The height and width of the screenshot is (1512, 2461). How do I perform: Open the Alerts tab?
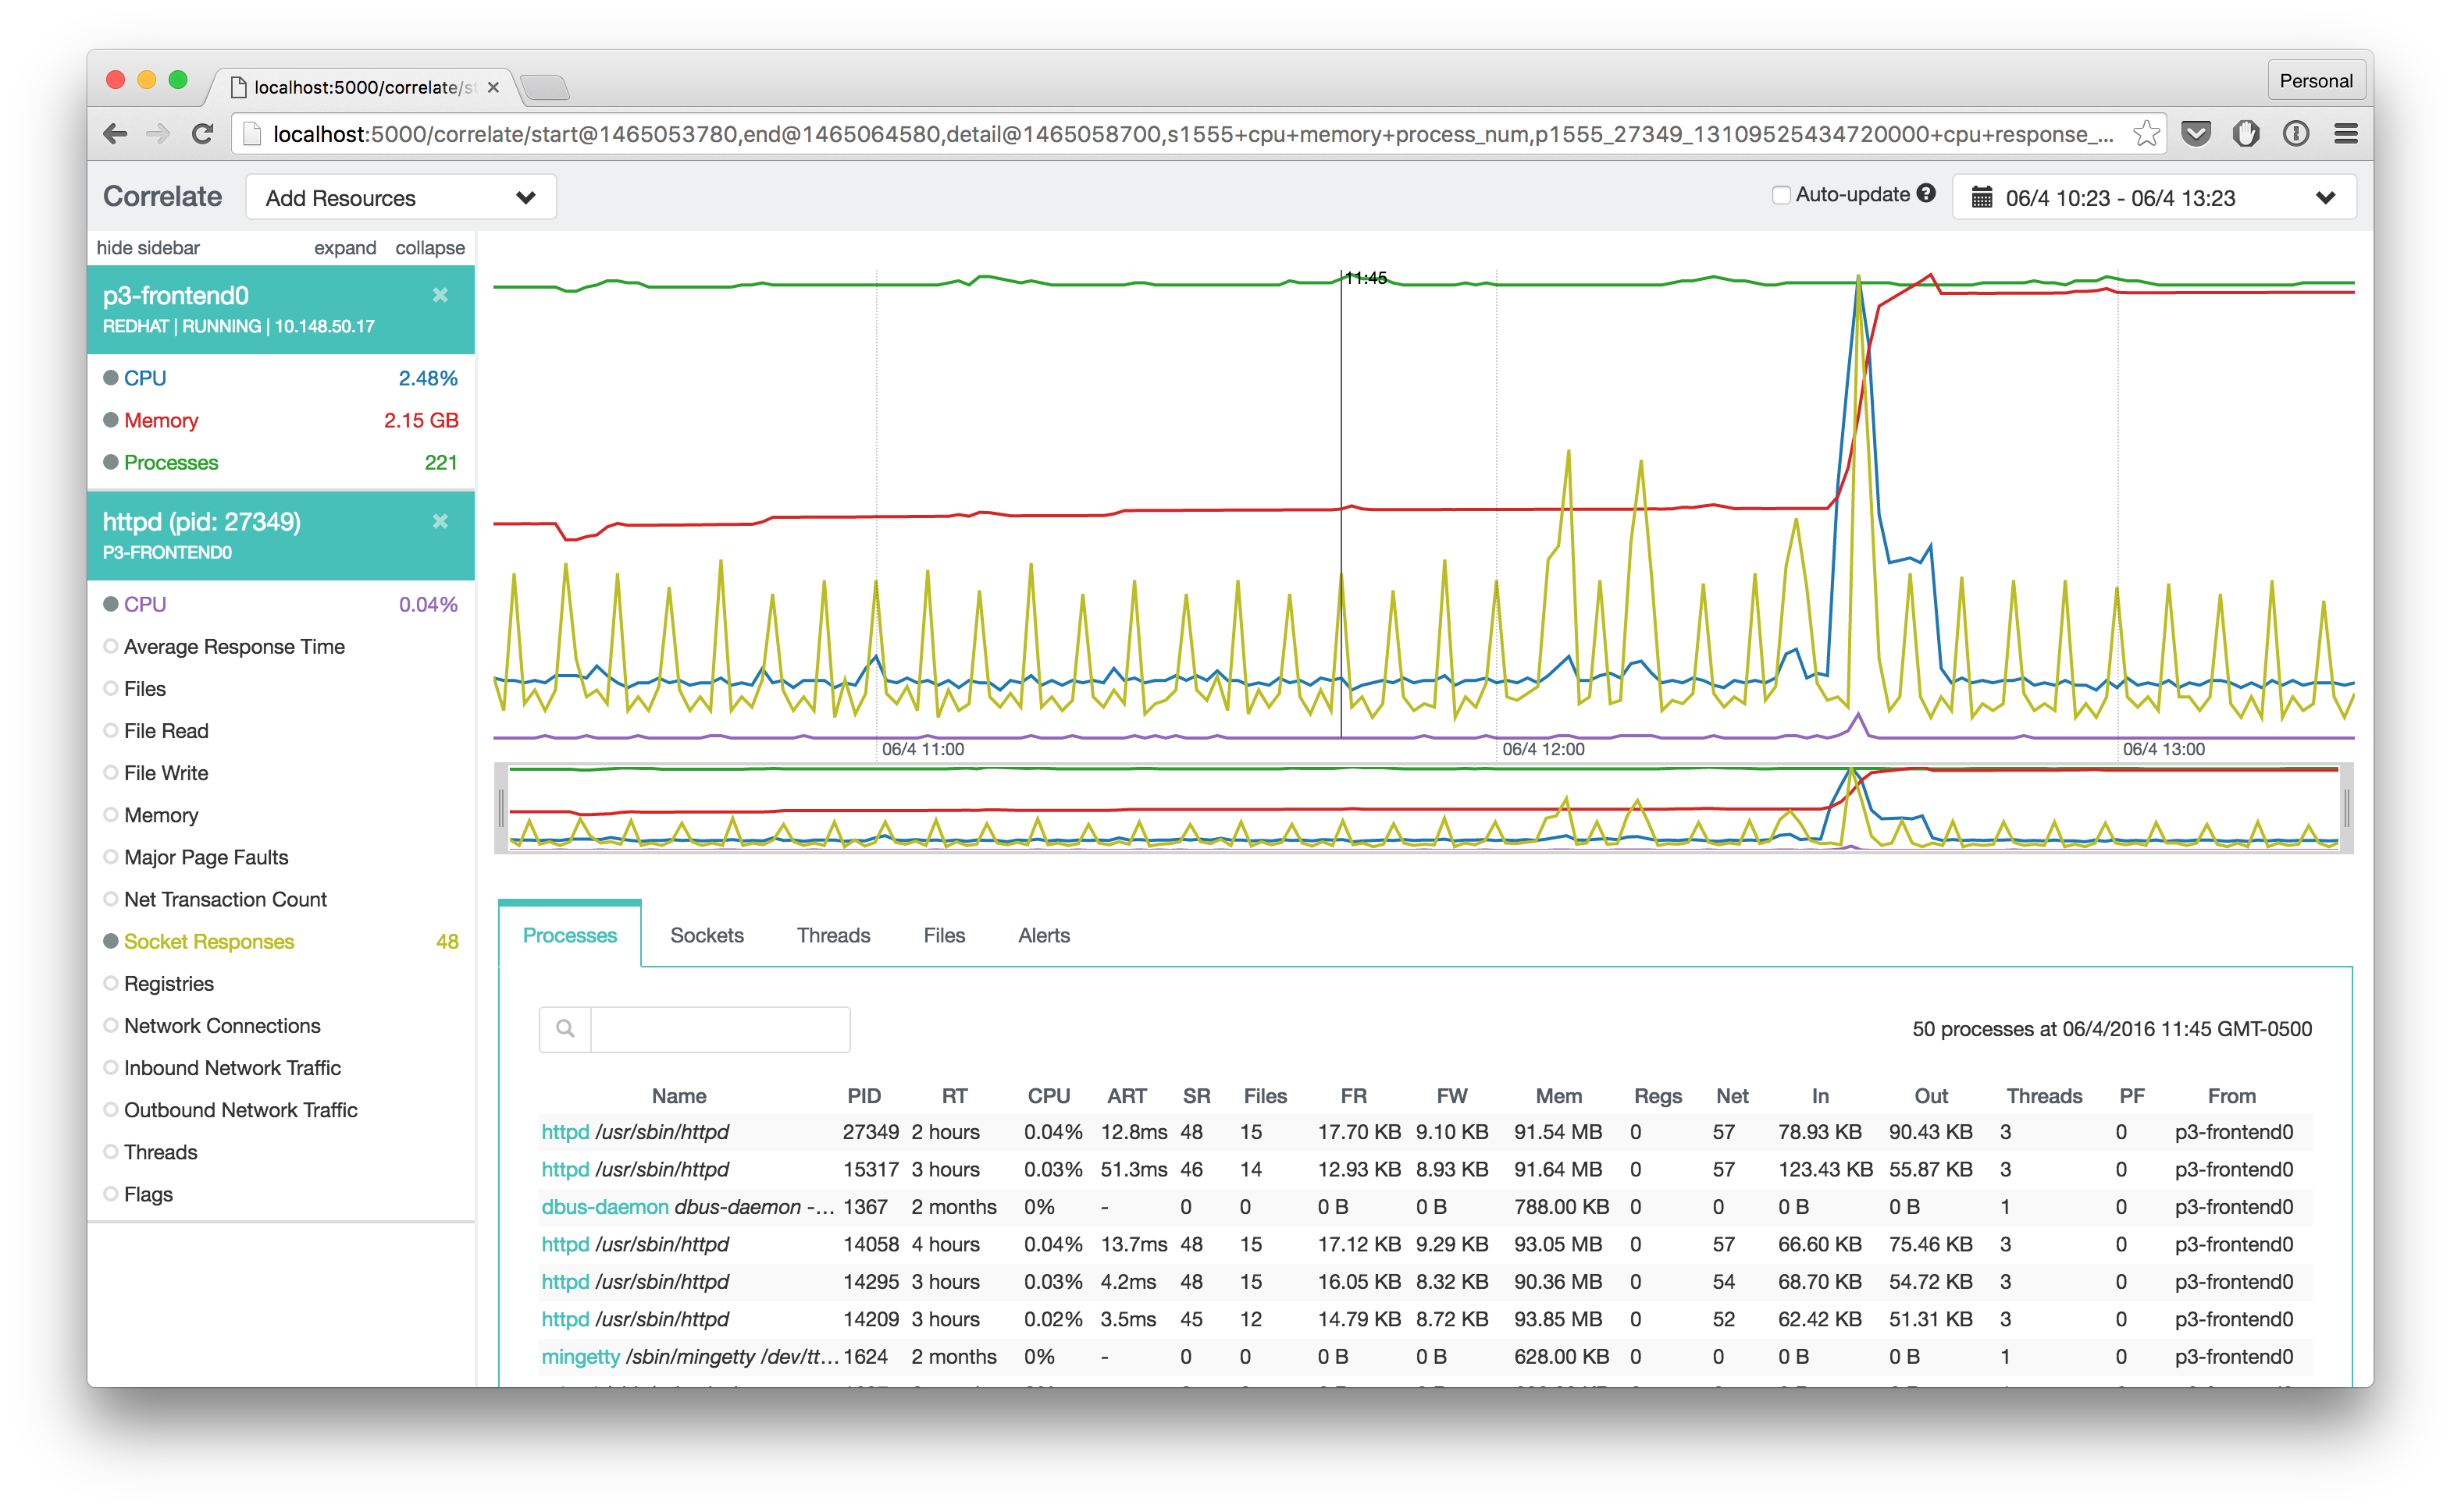(1044, 935)
